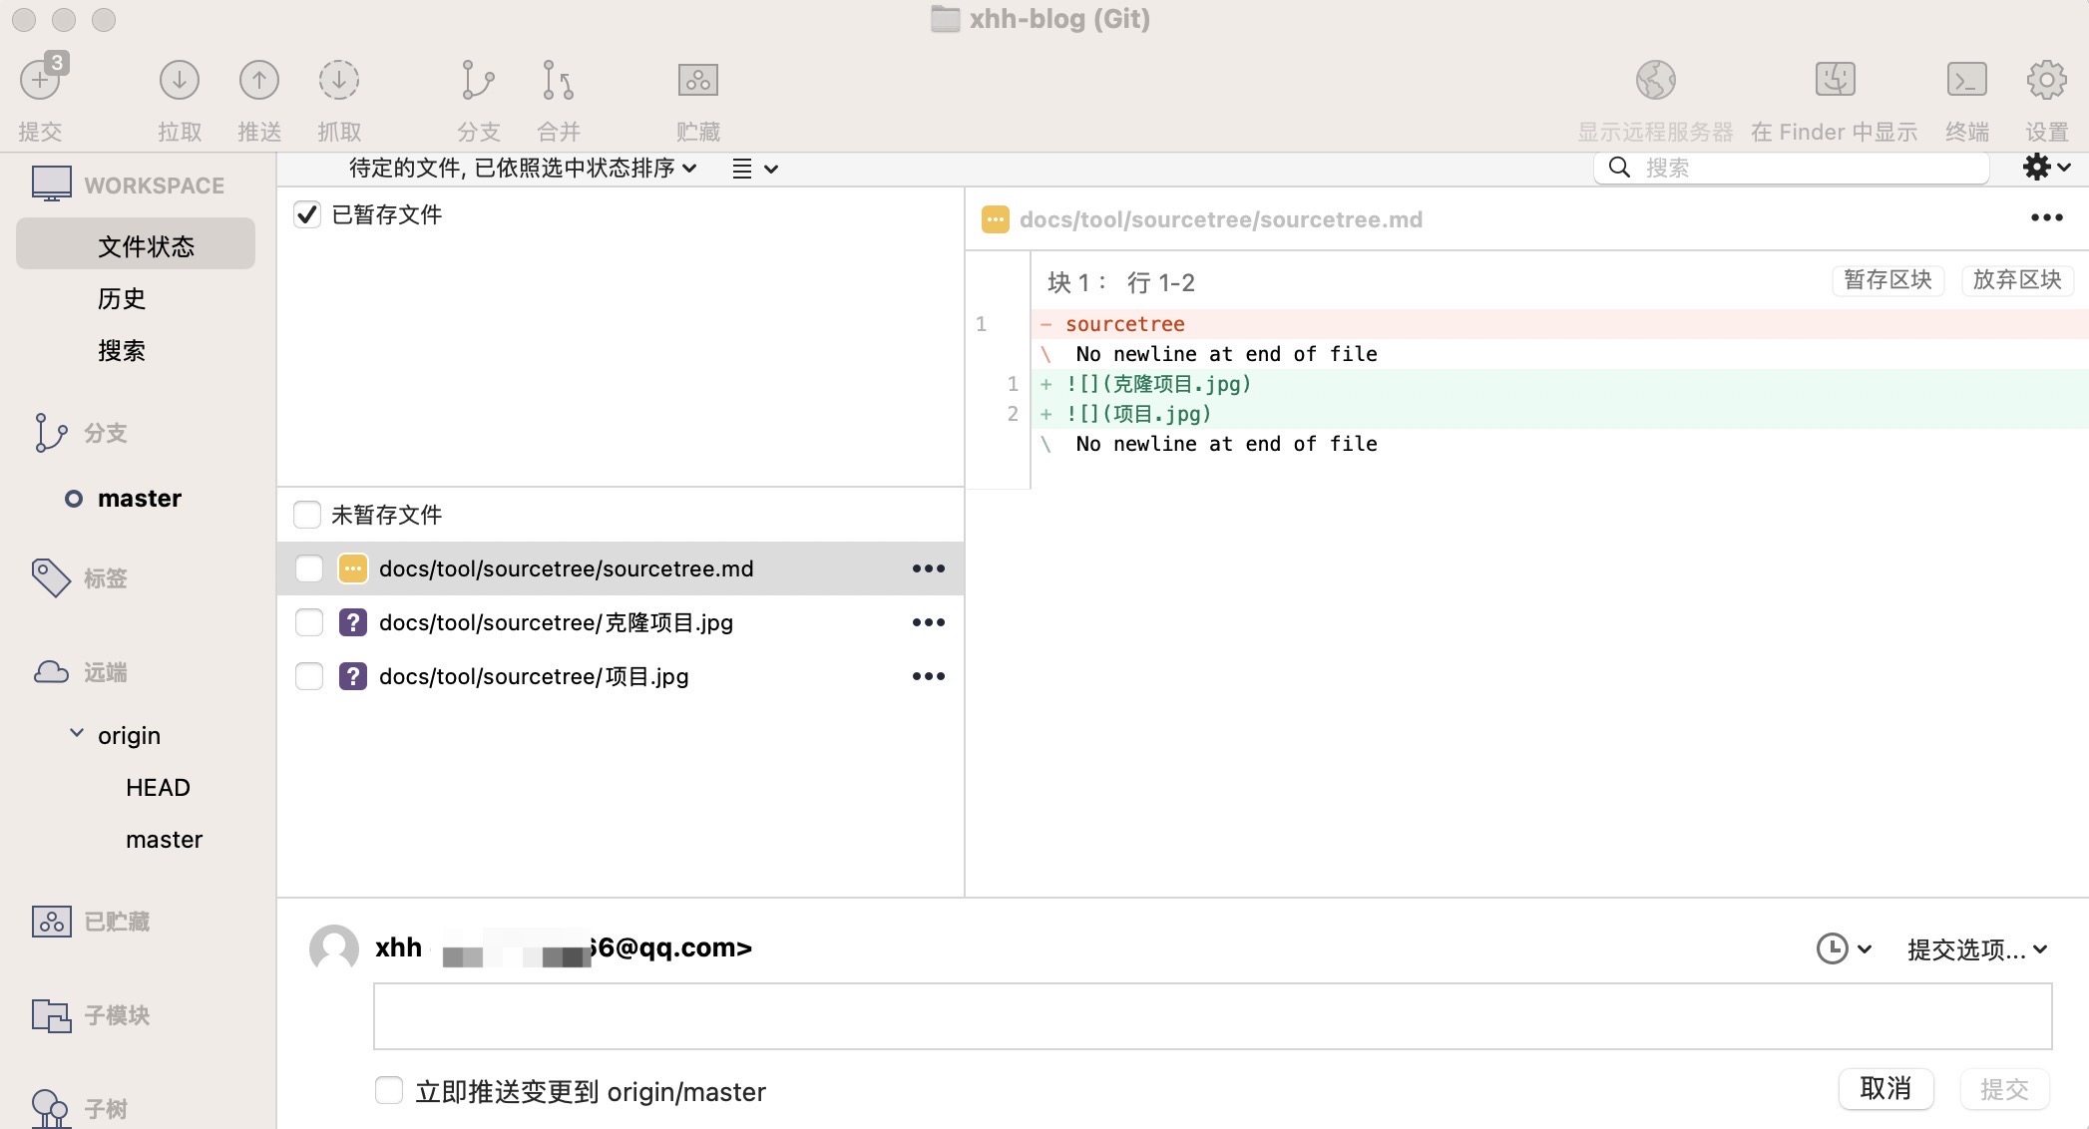This screenshot has height=1129, width=2089.
Task: Open the ellipsis menu in diff header
Action: pyautogui.click(x=2046, y=217)
